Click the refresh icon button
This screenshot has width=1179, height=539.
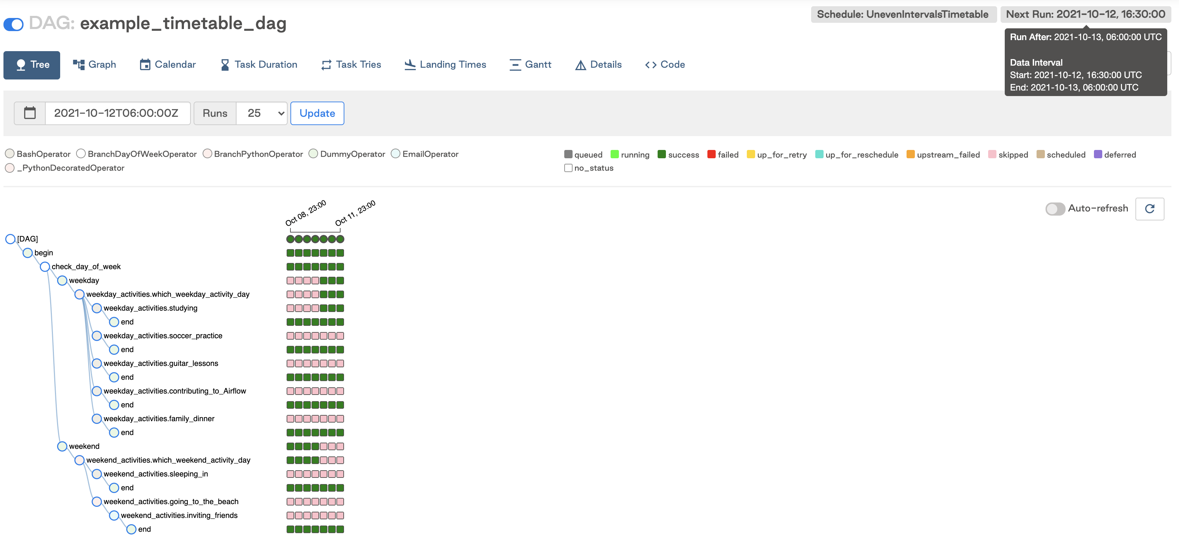1149,209
